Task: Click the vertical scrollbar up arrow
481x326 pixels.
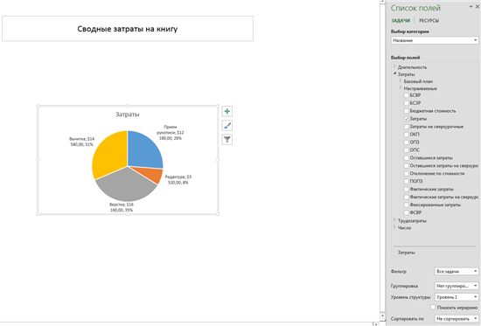Action: click(x=382, y=2)
